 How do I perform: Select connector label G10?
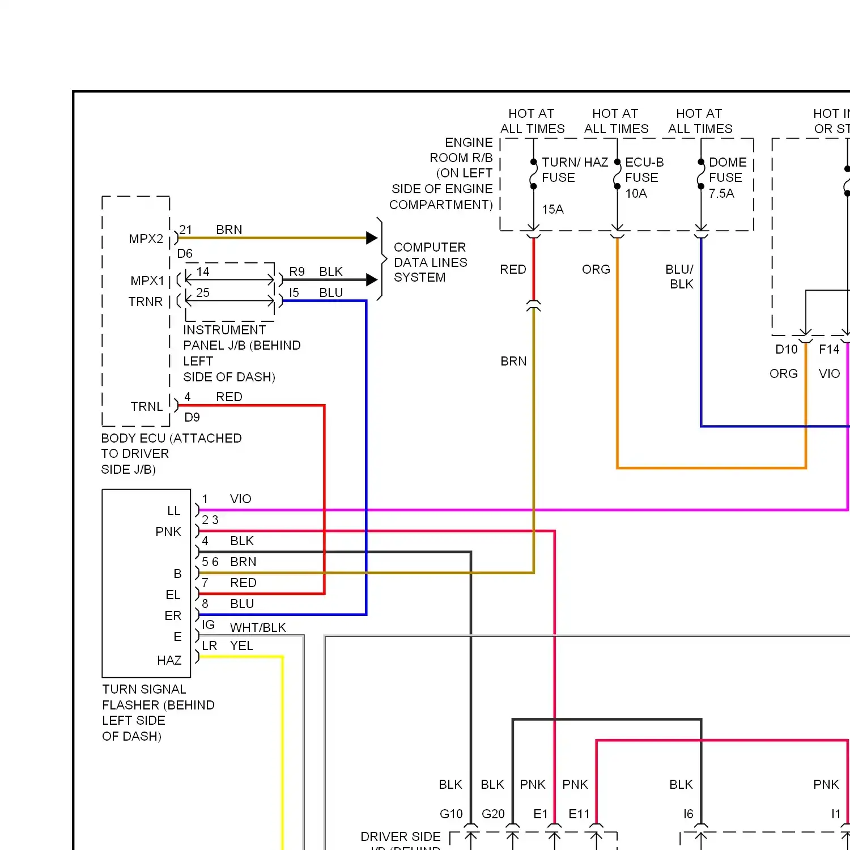tap(451, 814)
